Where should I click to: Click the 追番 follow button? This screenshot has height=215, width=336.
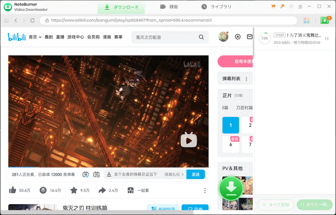point(195,207)
